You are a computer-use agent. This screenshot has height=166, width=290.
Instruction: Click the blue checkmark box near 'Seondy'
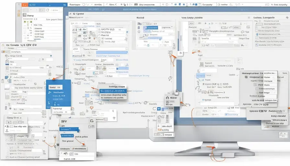coord(159,109)
